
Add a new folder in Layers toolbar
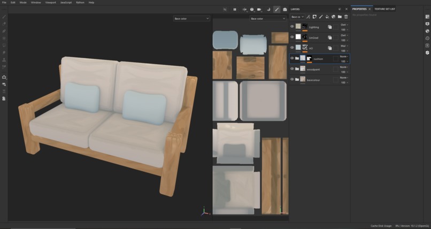[340, 17]
